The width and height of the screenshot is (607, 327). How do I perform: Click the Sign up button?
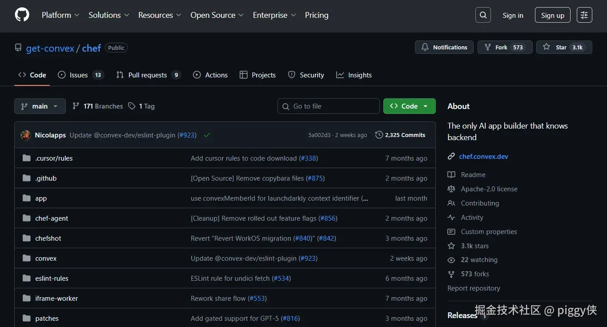(x=553, y=15)
